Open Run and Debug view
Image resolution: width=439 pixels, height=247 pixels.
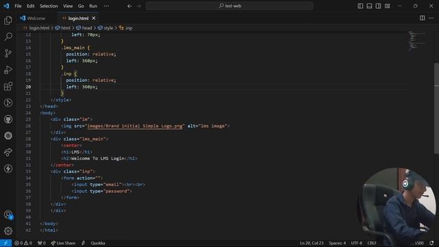[8, 70]
